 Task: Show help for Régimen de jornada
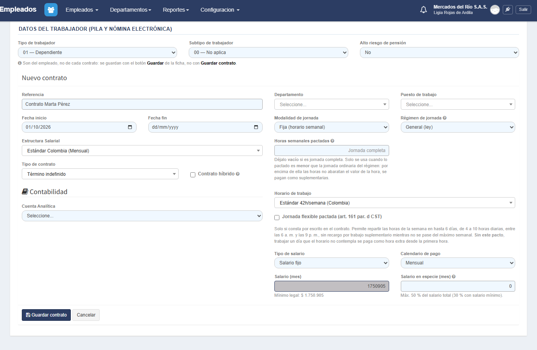tap(445, 118)
